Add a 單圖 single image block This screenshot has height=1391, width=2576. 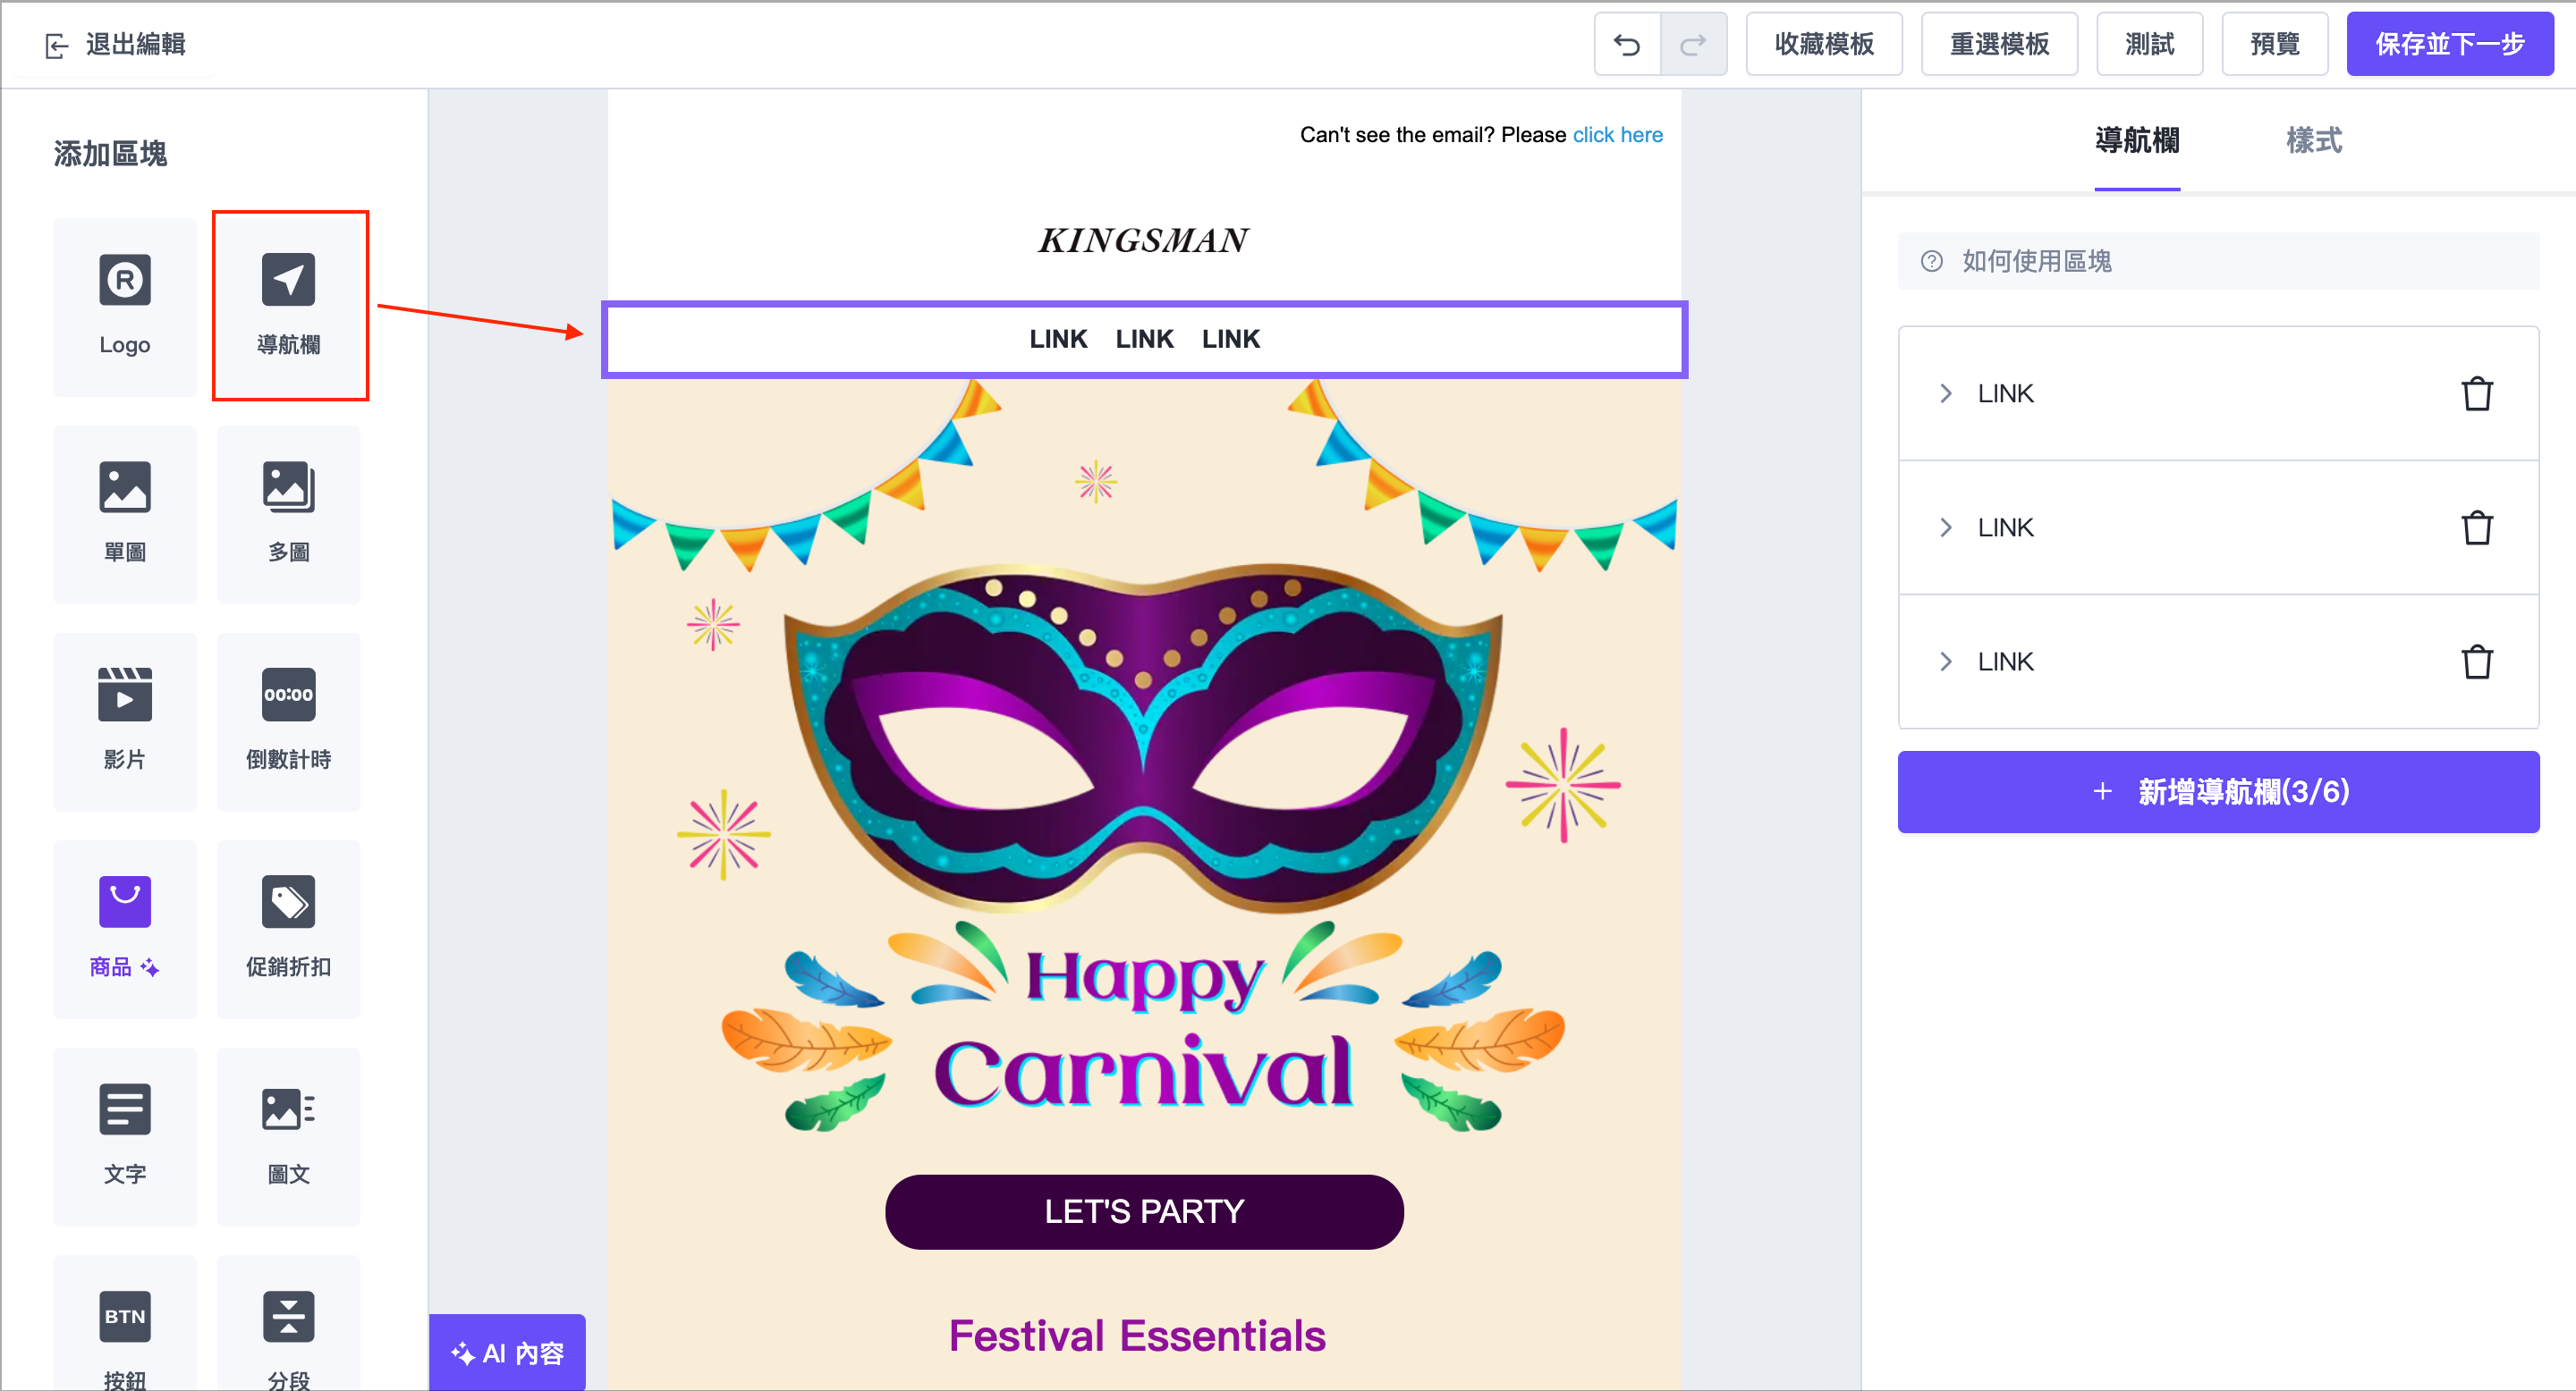coord(124,514)
